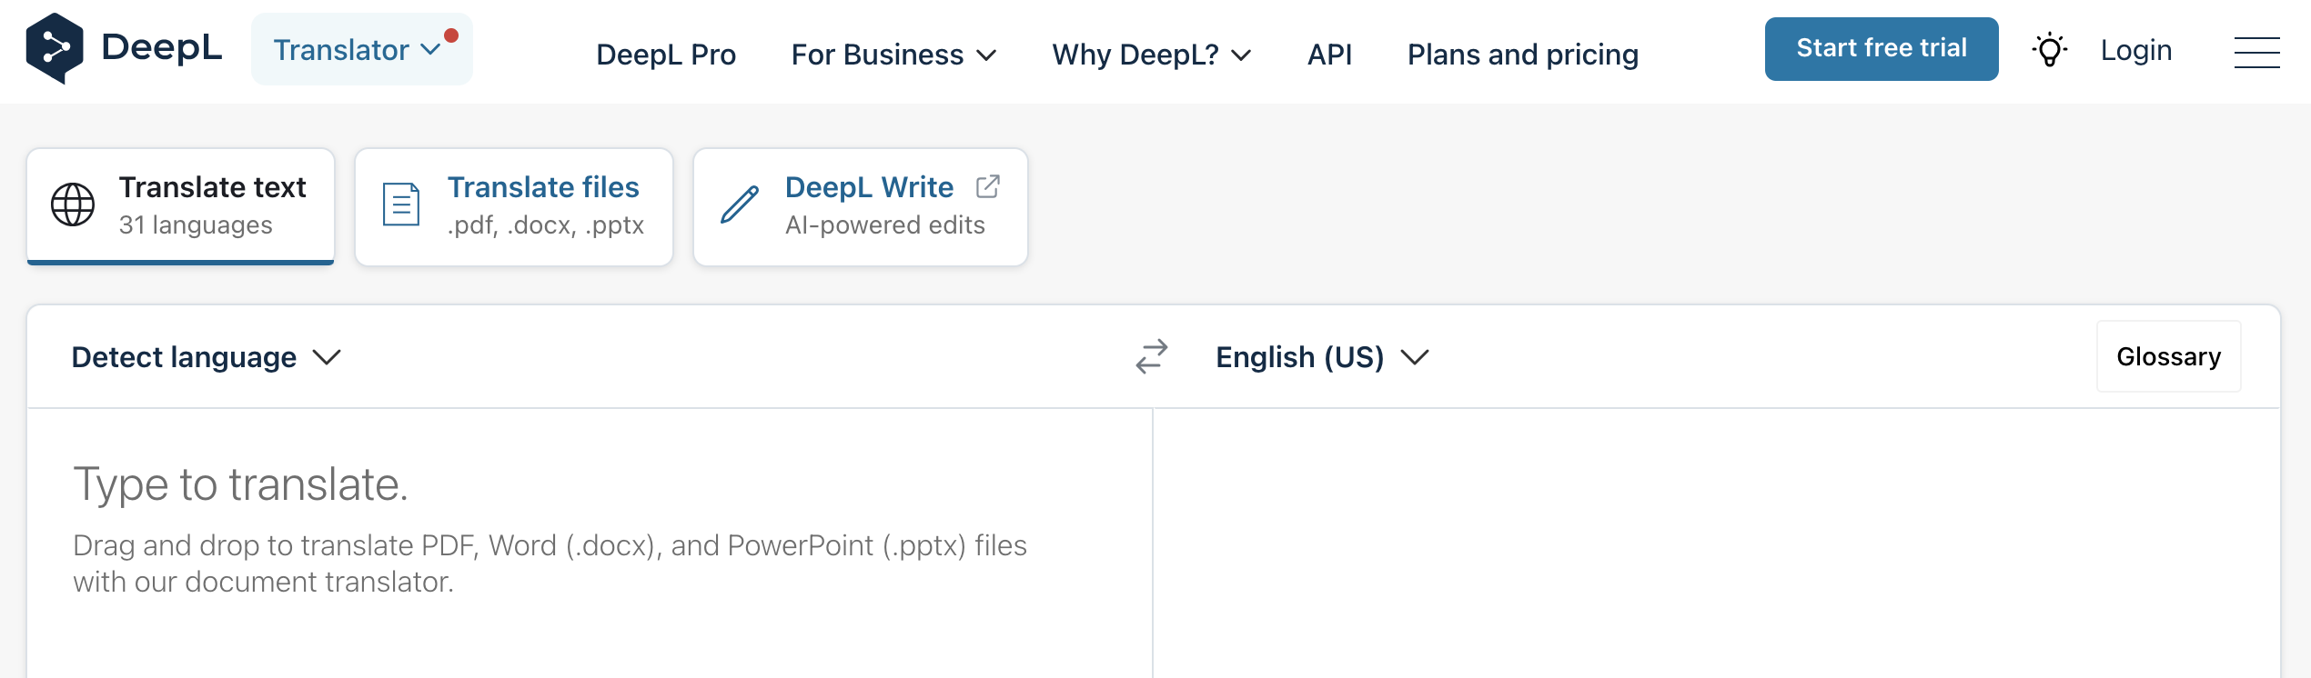
Task: Click the Start free trial button
Action: [x=1881, y=49]
